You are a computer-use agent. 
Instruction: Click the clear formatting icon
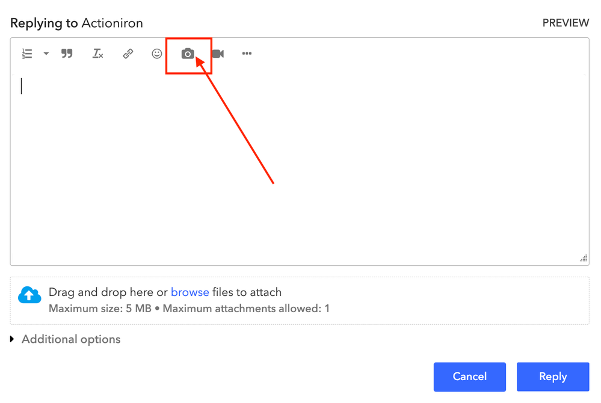pos(97,54)
